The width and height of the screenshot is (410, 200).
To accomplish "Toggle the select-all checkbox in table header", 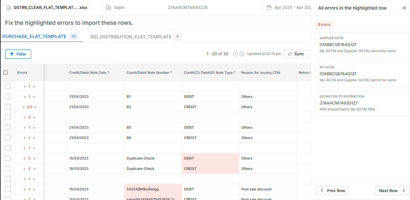I will 5,72.
